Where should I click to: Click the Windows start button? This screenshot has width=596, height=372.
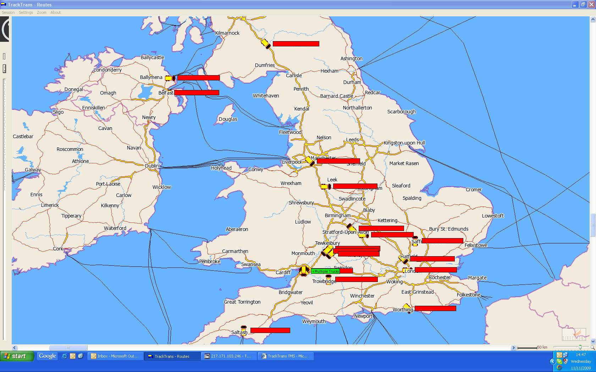pyautogui.click(x=17, y=356)
